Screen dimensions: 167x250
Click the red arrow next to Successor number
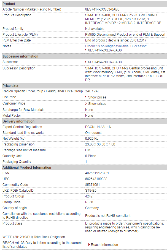coord(86,62)
